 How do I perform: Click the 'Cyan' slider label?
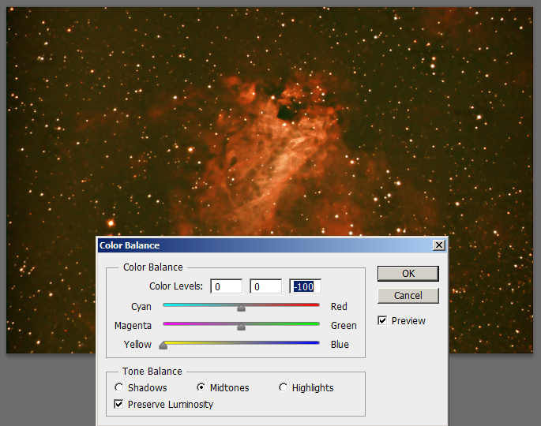pyautogui.click(x=141, y=306)
